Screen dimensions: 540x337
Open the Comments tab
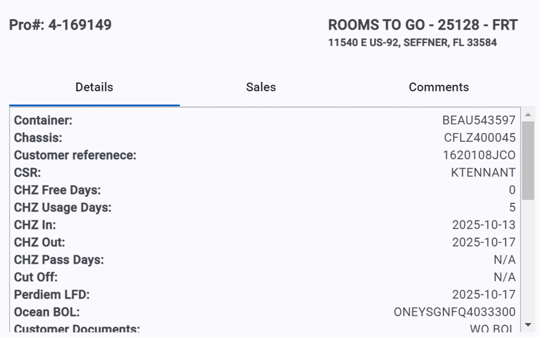point(438,87)
